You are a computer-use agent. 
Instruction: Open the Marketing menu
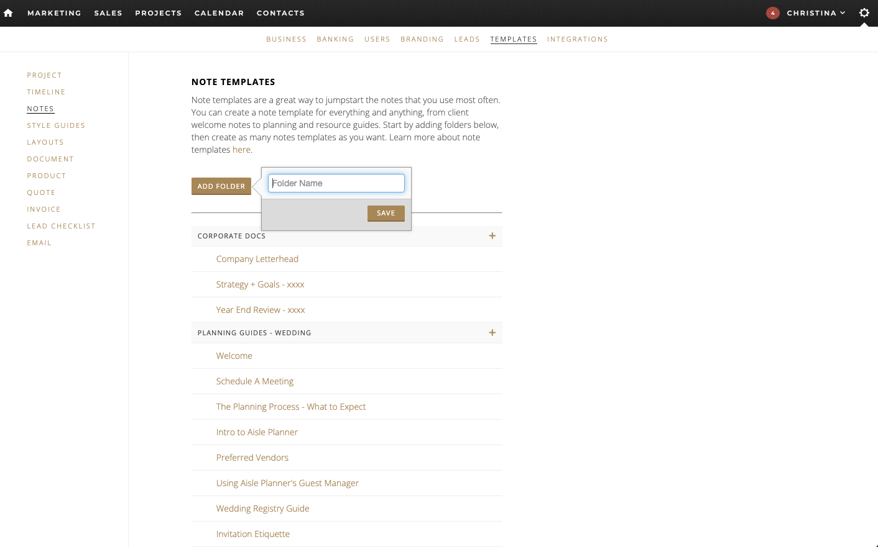point(54,13)
